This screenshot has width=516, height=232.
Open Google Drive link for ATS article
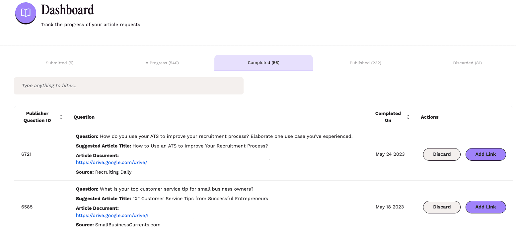(x=111, y=162)
